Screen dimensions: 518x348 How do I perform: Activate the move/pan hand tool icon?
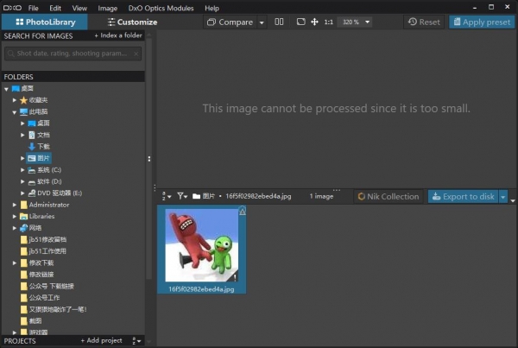[314, 22]
